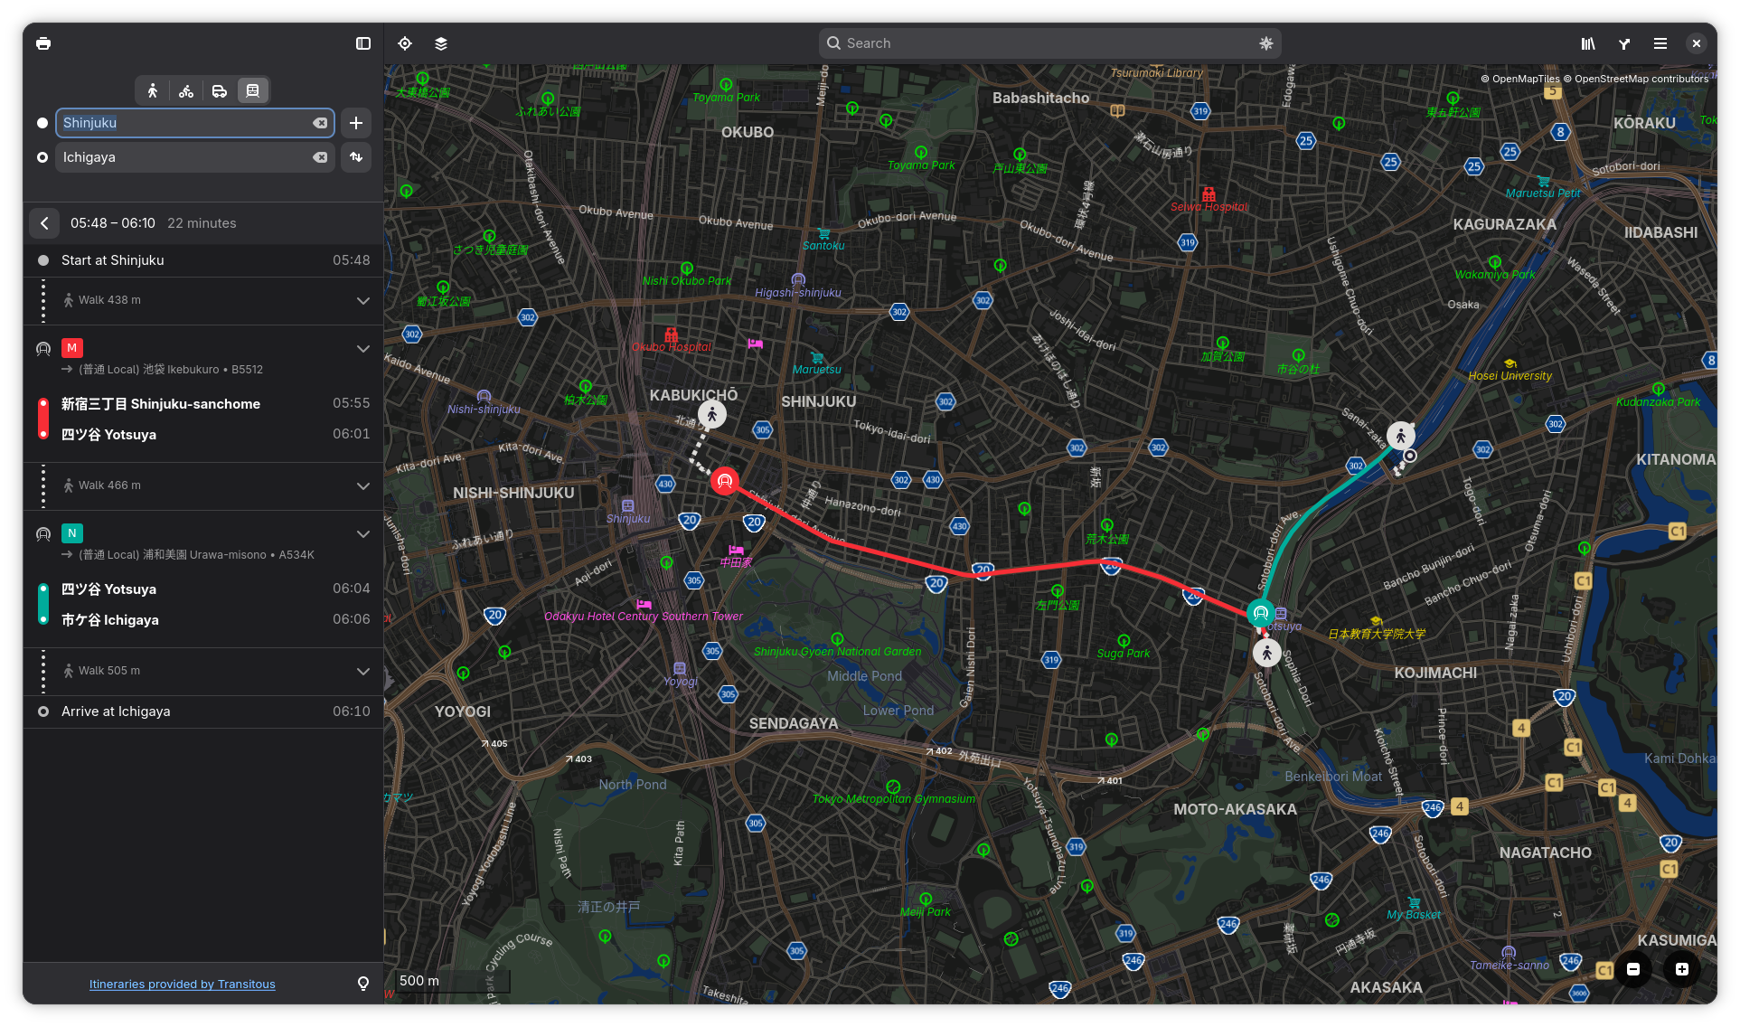The height and width of the screenshot is (1027, 1740).
Task: Click the locate-me crosshair icon
Action: coord(405,43)
